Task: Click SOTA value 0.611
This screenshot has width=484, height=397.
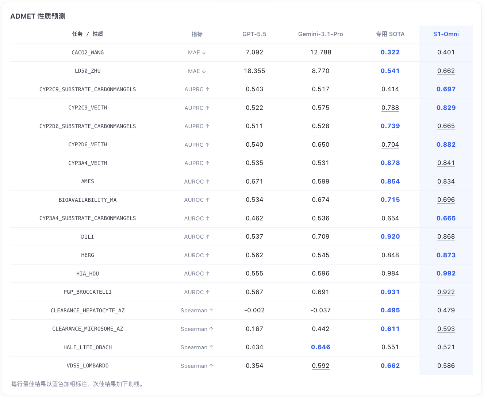Action: [390, 329]
